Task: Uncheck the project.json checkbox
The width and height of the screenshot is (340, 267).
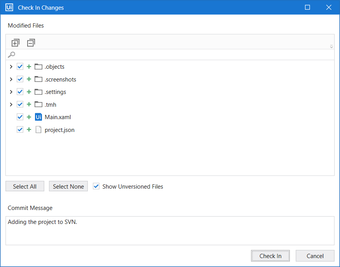Action: [x=20, y=129]
